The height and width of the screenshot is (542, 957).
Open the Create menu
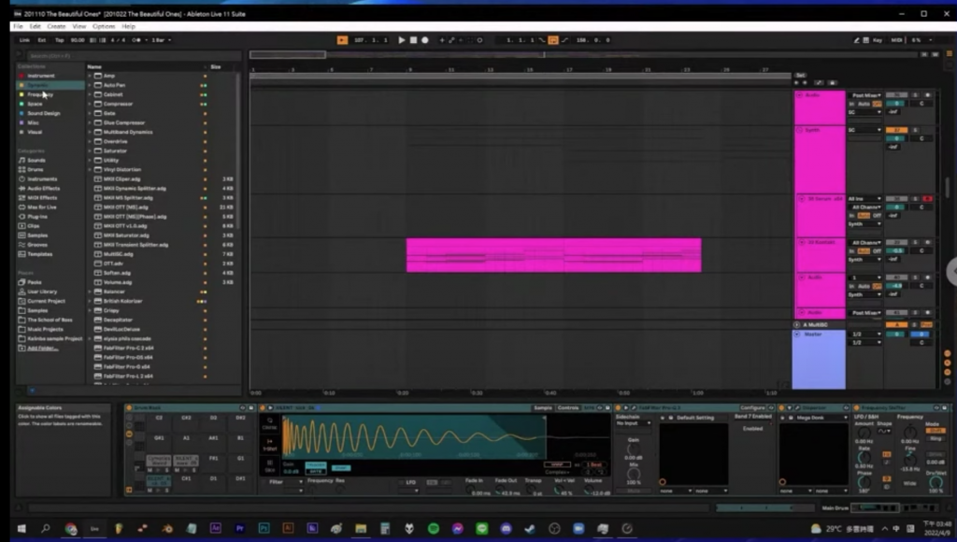click(56, 26)
